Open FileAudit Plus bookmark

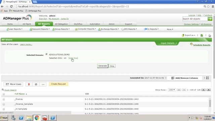[x=16, y=11]
